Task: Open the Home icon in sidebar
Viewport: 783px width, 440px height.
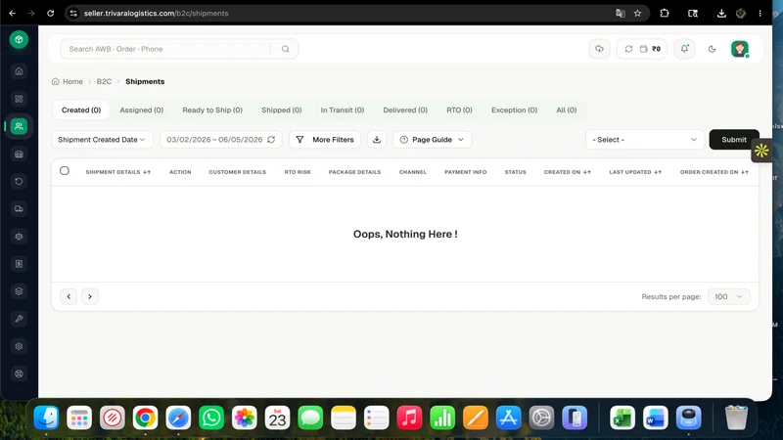Action: (x=19, y=71)
